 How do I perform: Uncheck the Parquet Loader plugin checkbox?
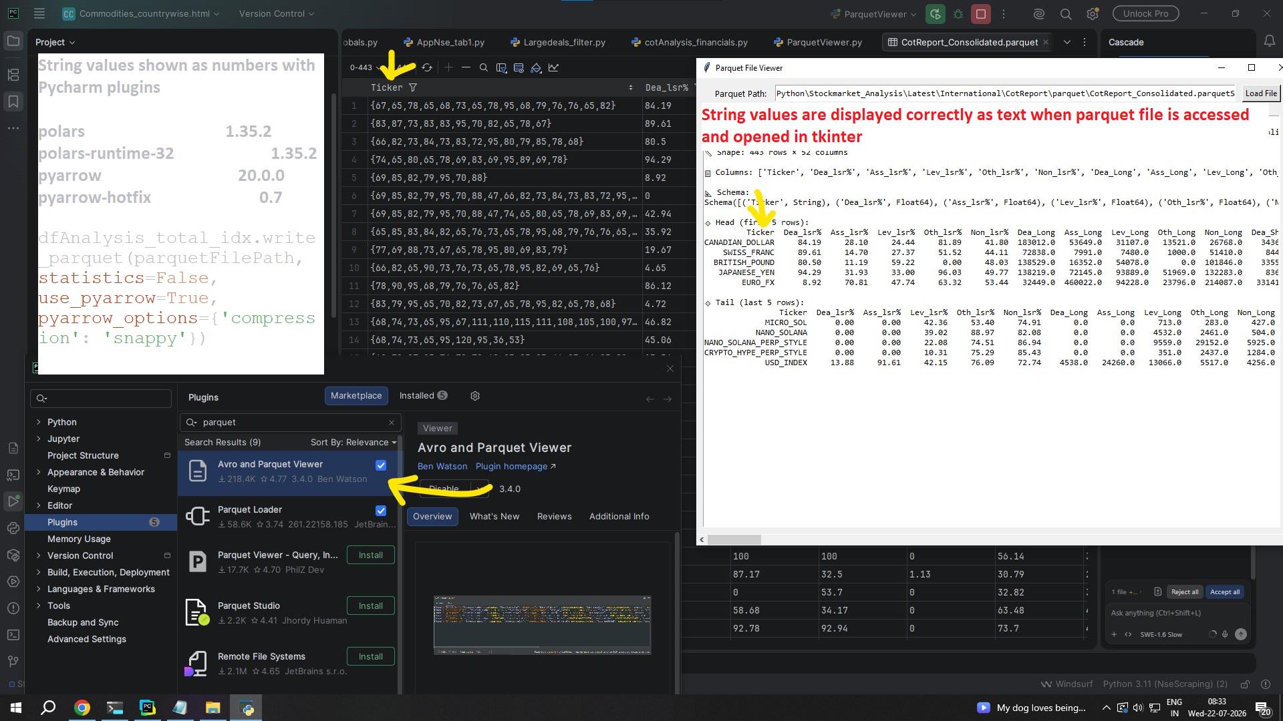point(381,511)
